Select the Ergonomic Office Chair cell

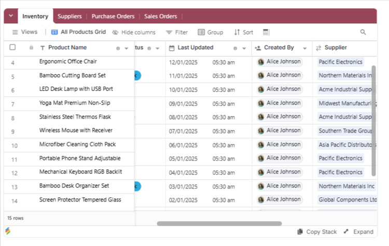68,62
